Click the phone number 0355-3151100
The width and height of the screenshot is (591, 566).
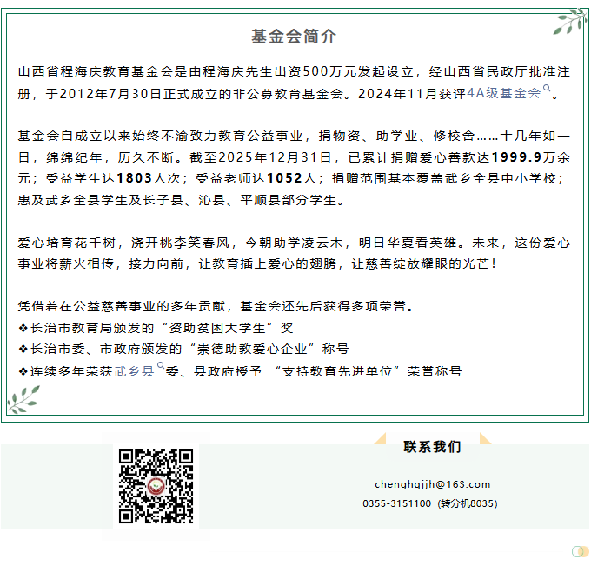396,503
